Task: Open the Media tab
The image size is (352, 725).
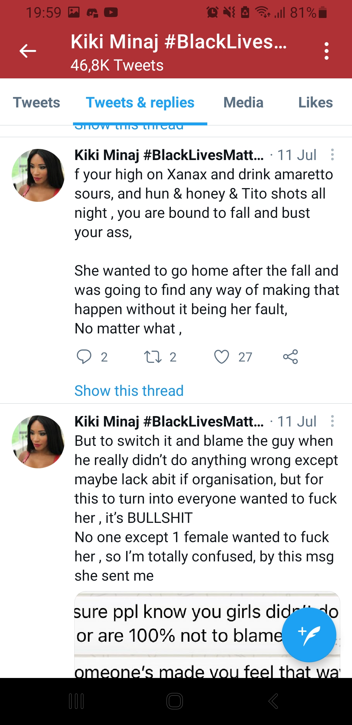Action: [x=243, y=103]
